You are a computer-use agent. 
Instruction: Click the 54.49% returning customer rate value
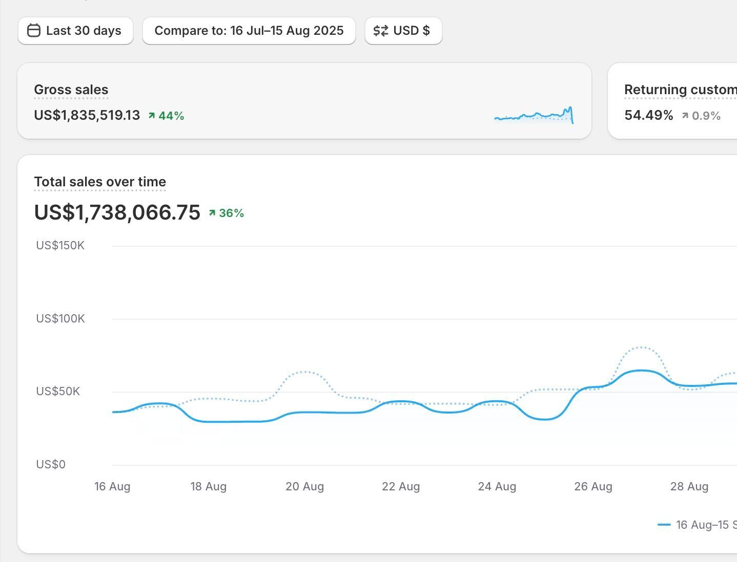pyautogui.click(x=649, y=115)
